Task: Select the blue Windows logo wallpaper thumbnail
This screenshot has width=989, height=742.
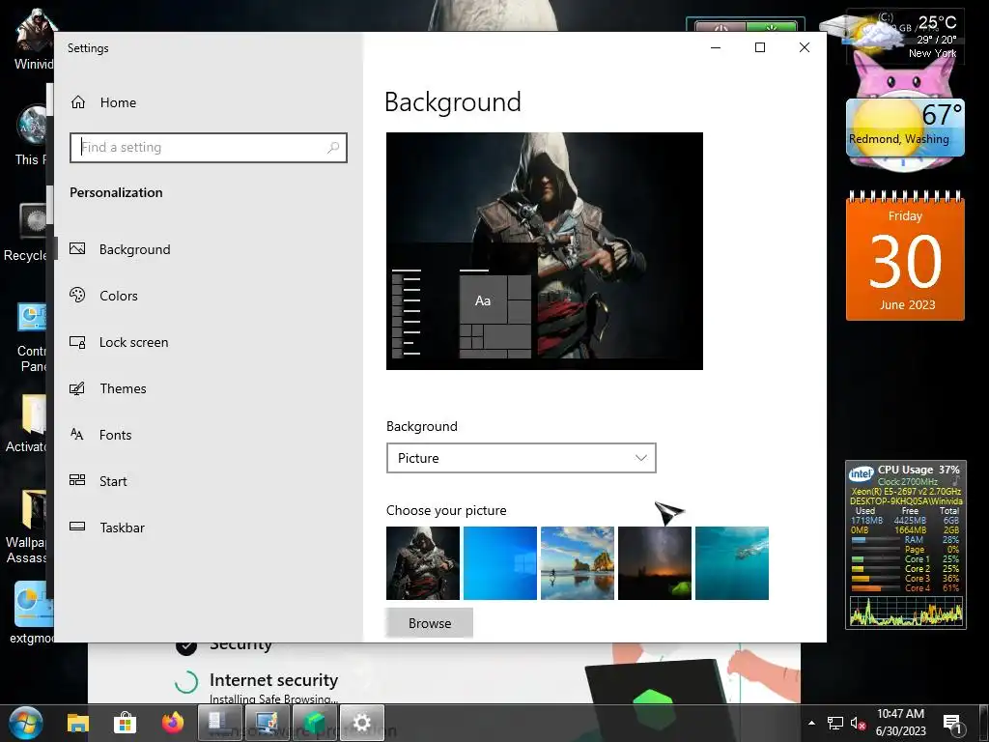Action: coord(500,563)
